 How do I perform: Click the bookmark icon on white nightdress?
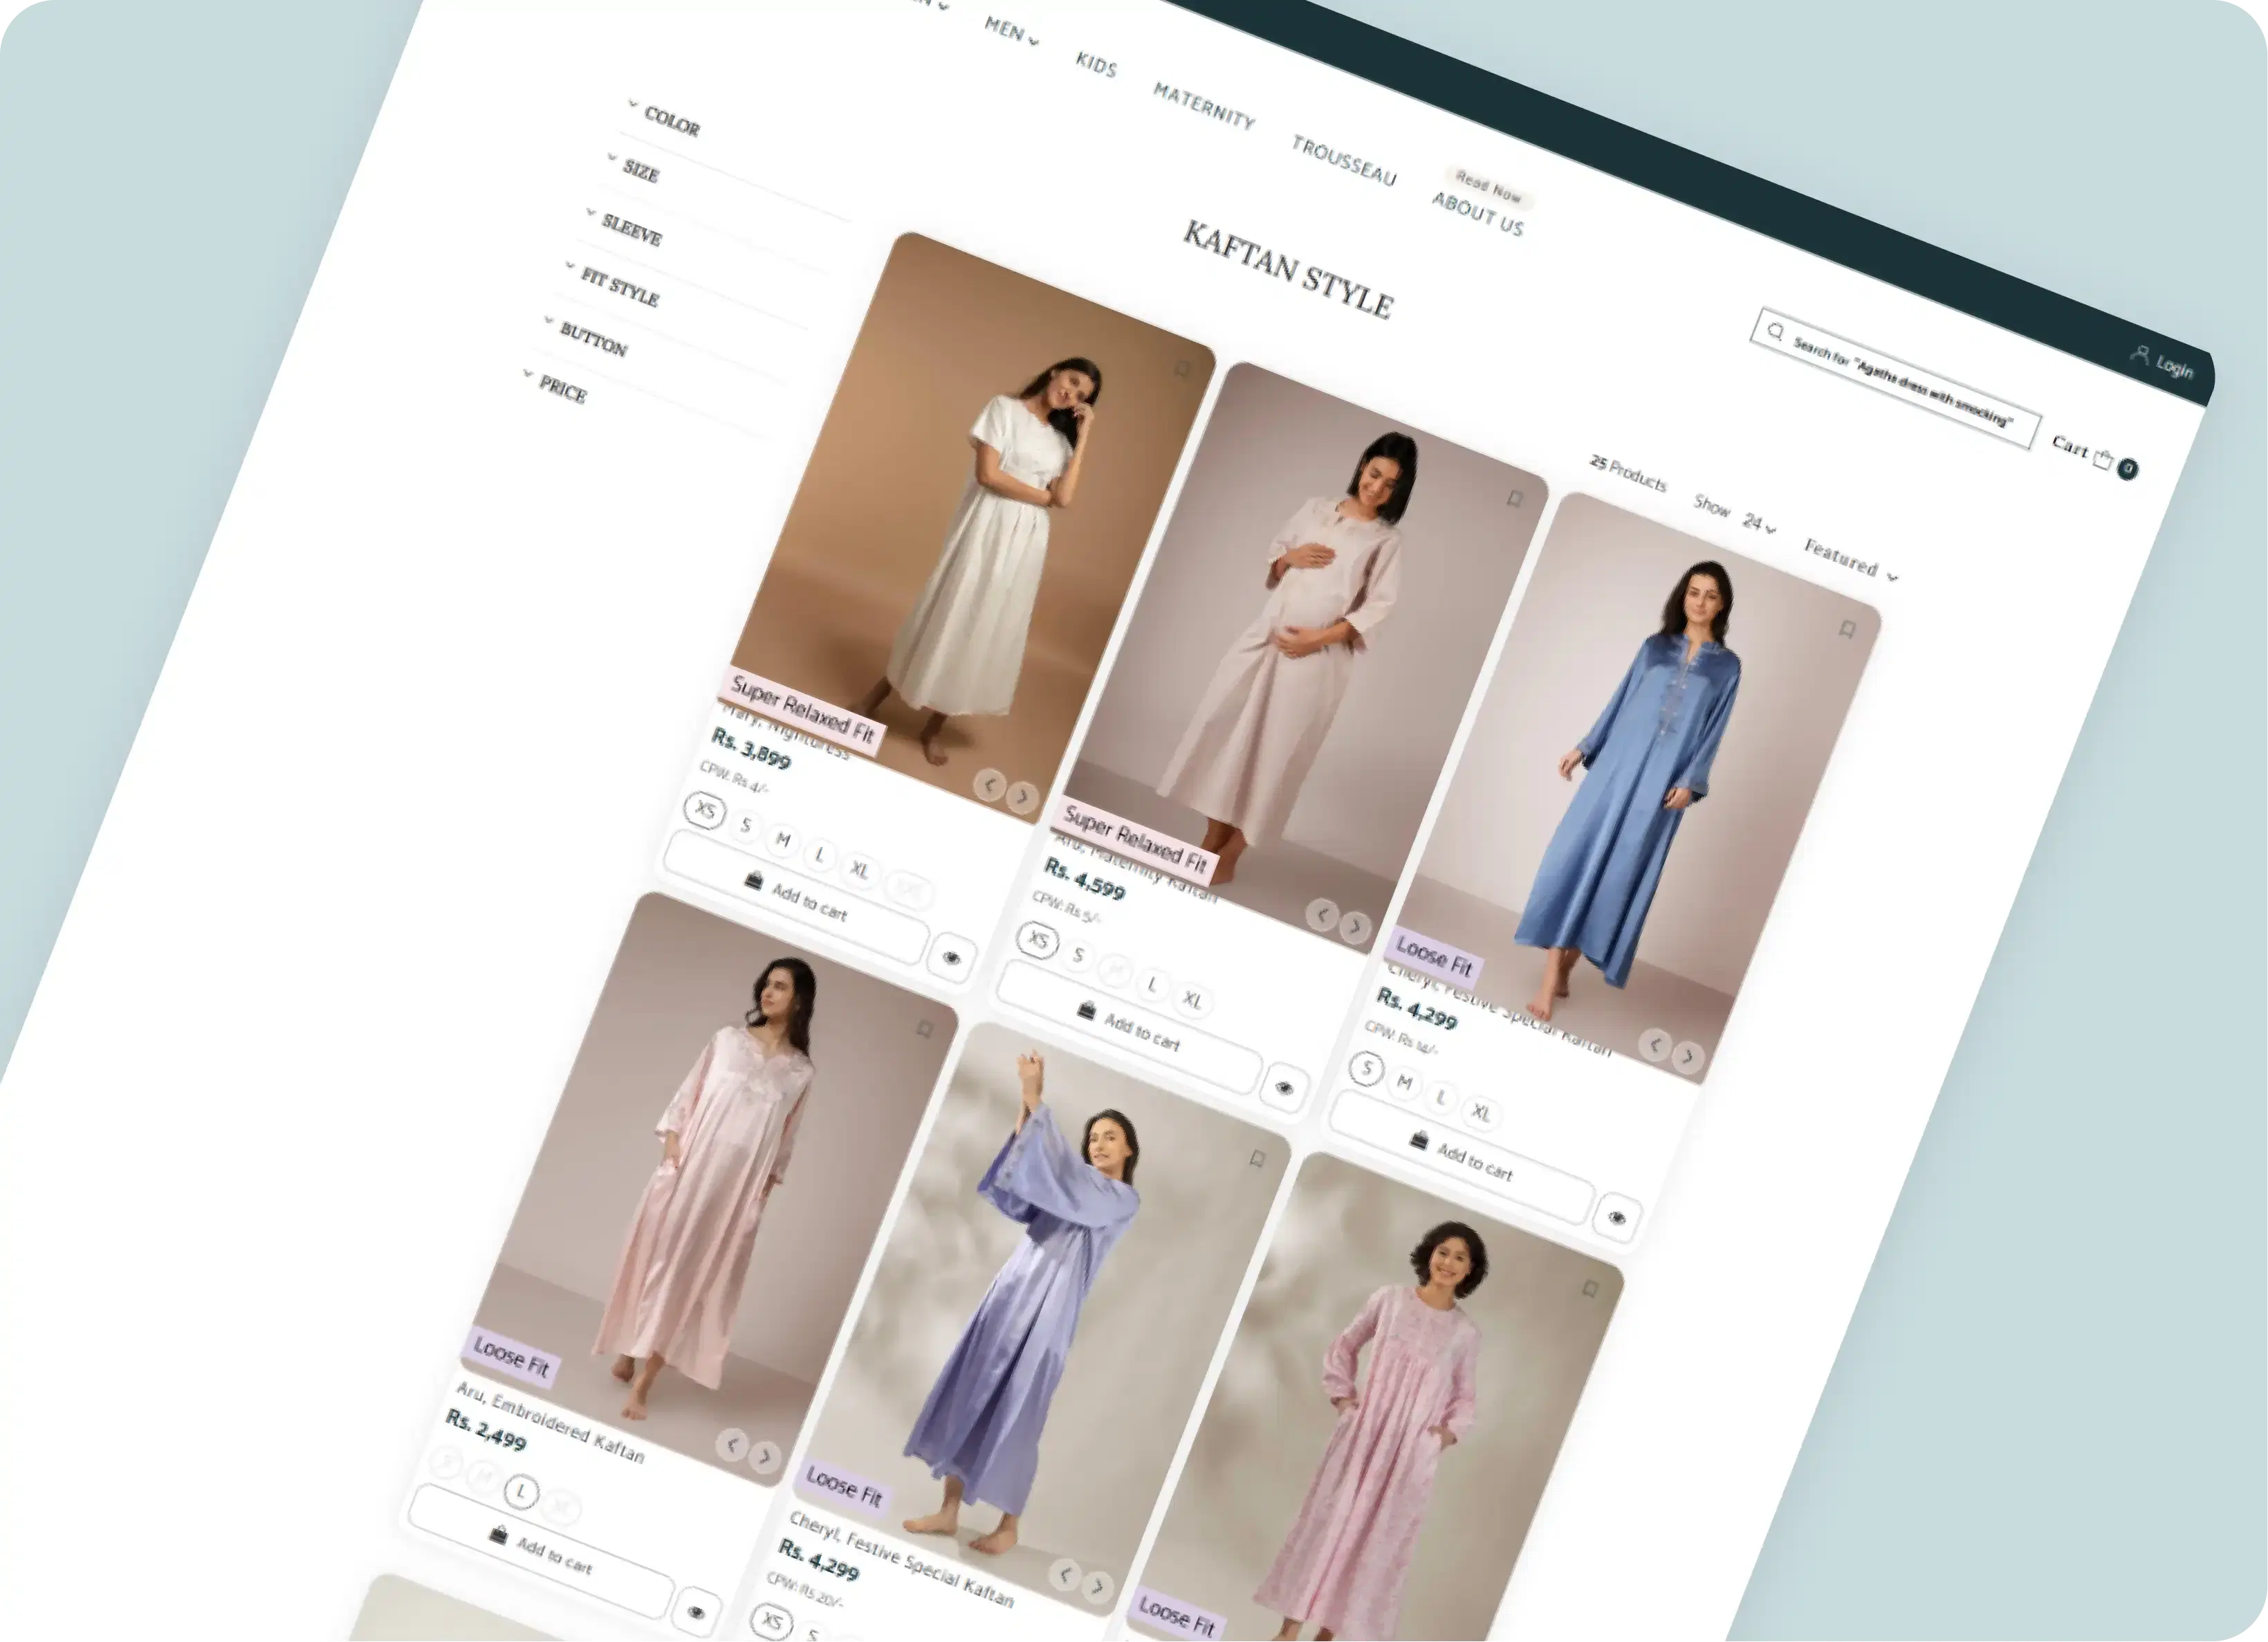tap(1182, 370)
